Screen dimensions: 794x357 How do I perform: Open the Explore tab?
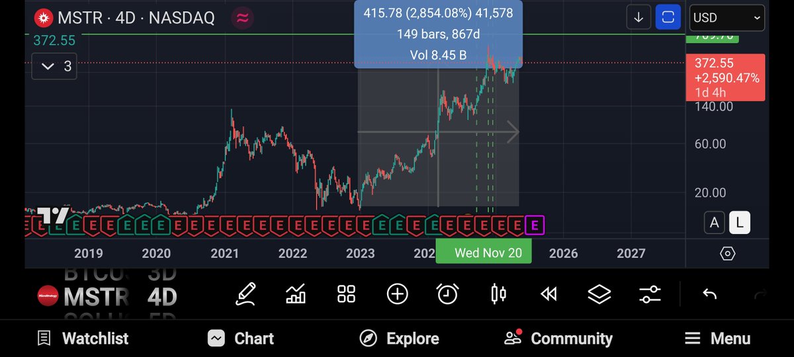click(399, 338)
